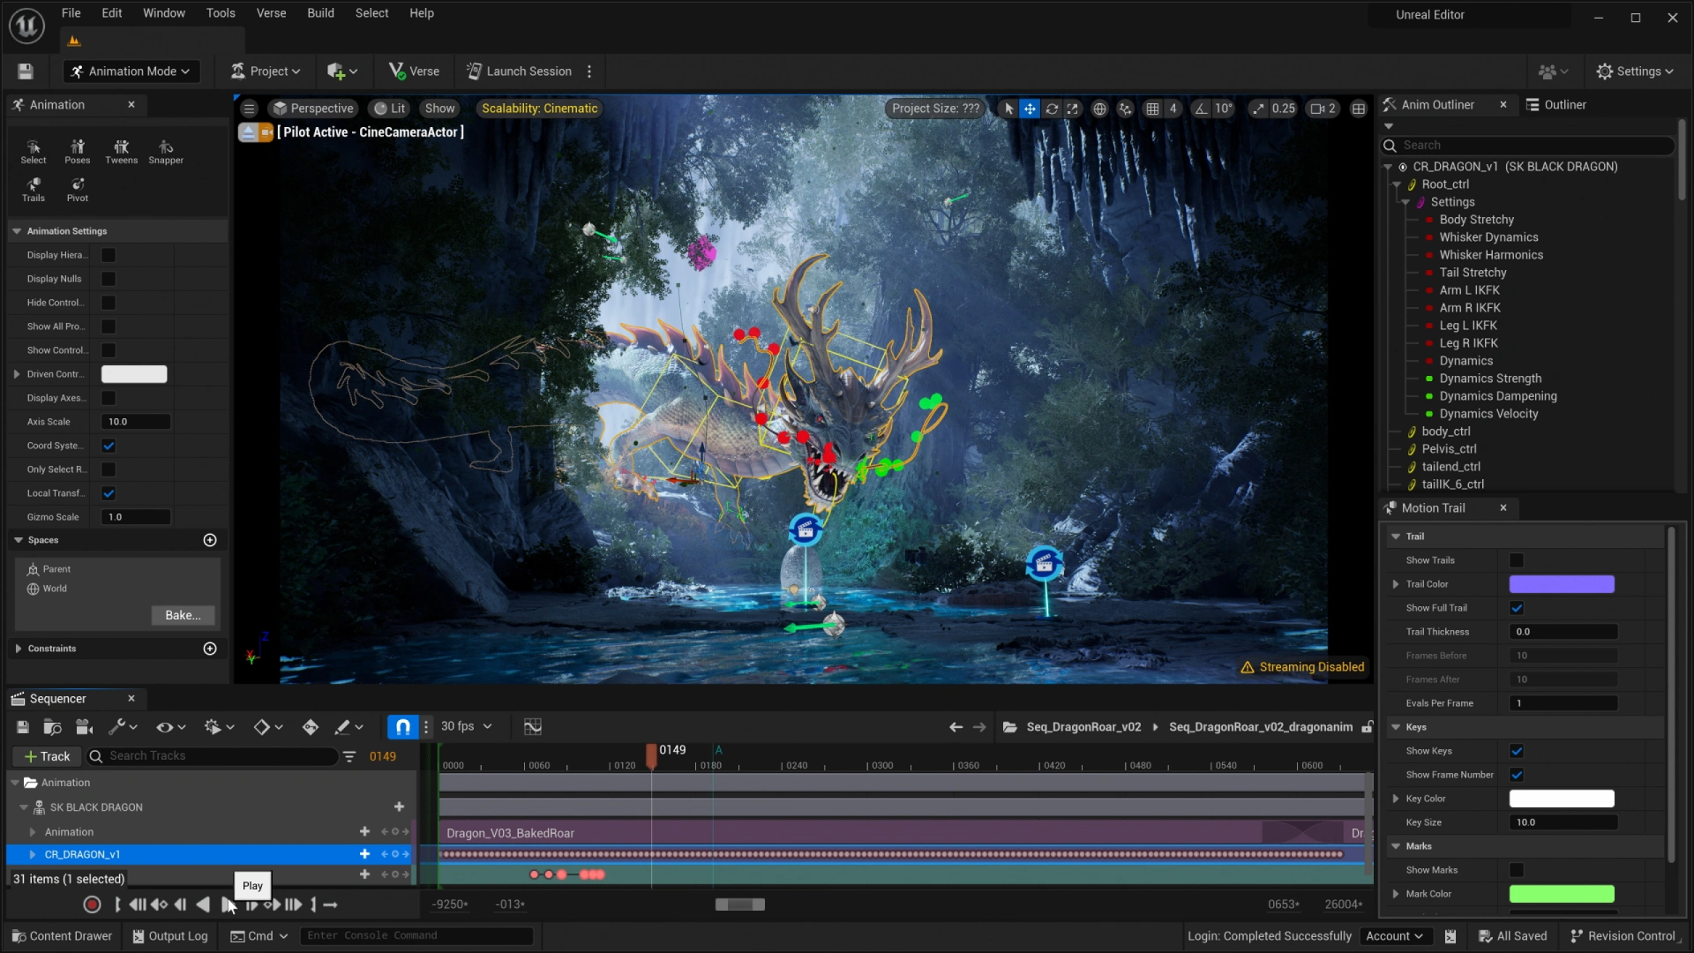The width and height of the screenshot is (1694, 953).
Task: Click the Trails icon in Animation panel
Action: [34, 187]
